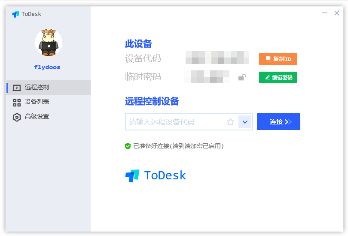Expand the remote device history dropdown

[245, 122]
